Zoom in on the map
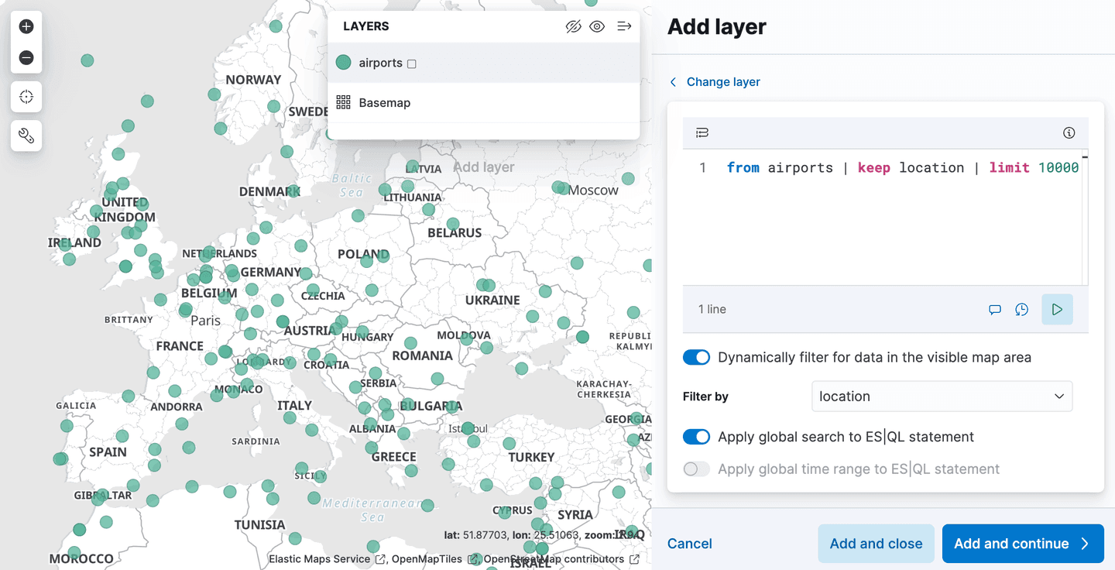The image size is (1115, 570). click(26, 26)
